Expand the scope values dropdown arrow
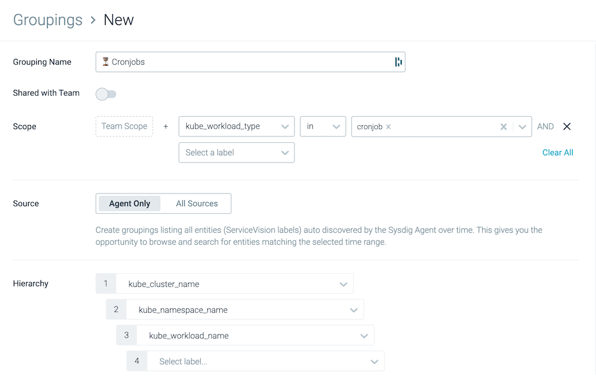Image resolution: width=596 pixels, height=387 pixels. [x=522, y=127]
